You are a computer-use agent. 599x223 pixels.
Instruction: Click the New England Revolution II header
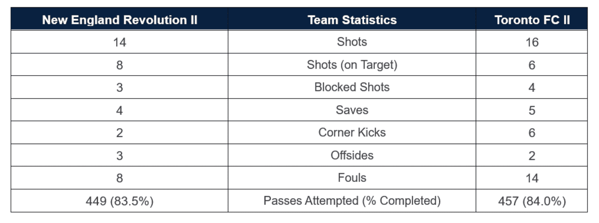tap(119, 20)
